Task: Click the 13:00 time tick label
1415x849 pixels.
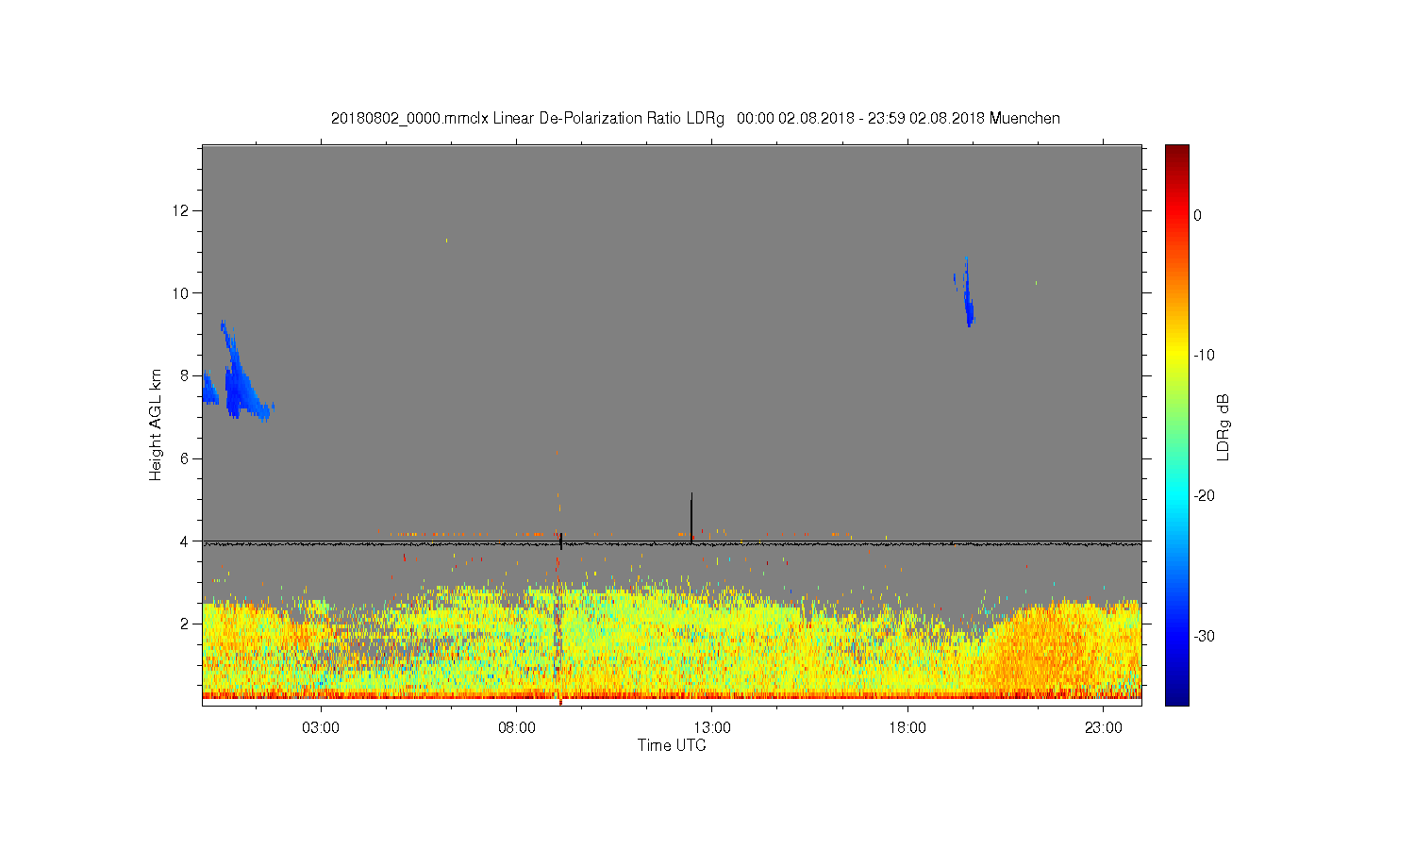Action: pos(712,728)
